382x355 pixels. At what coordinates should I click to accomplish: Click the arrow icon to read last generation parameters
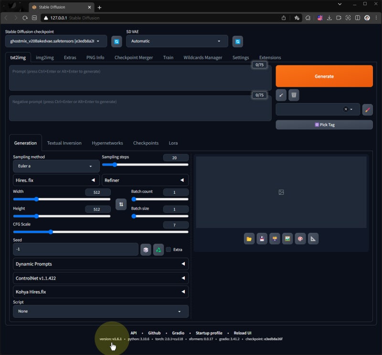pyautogui.click(x=281, y=95)
